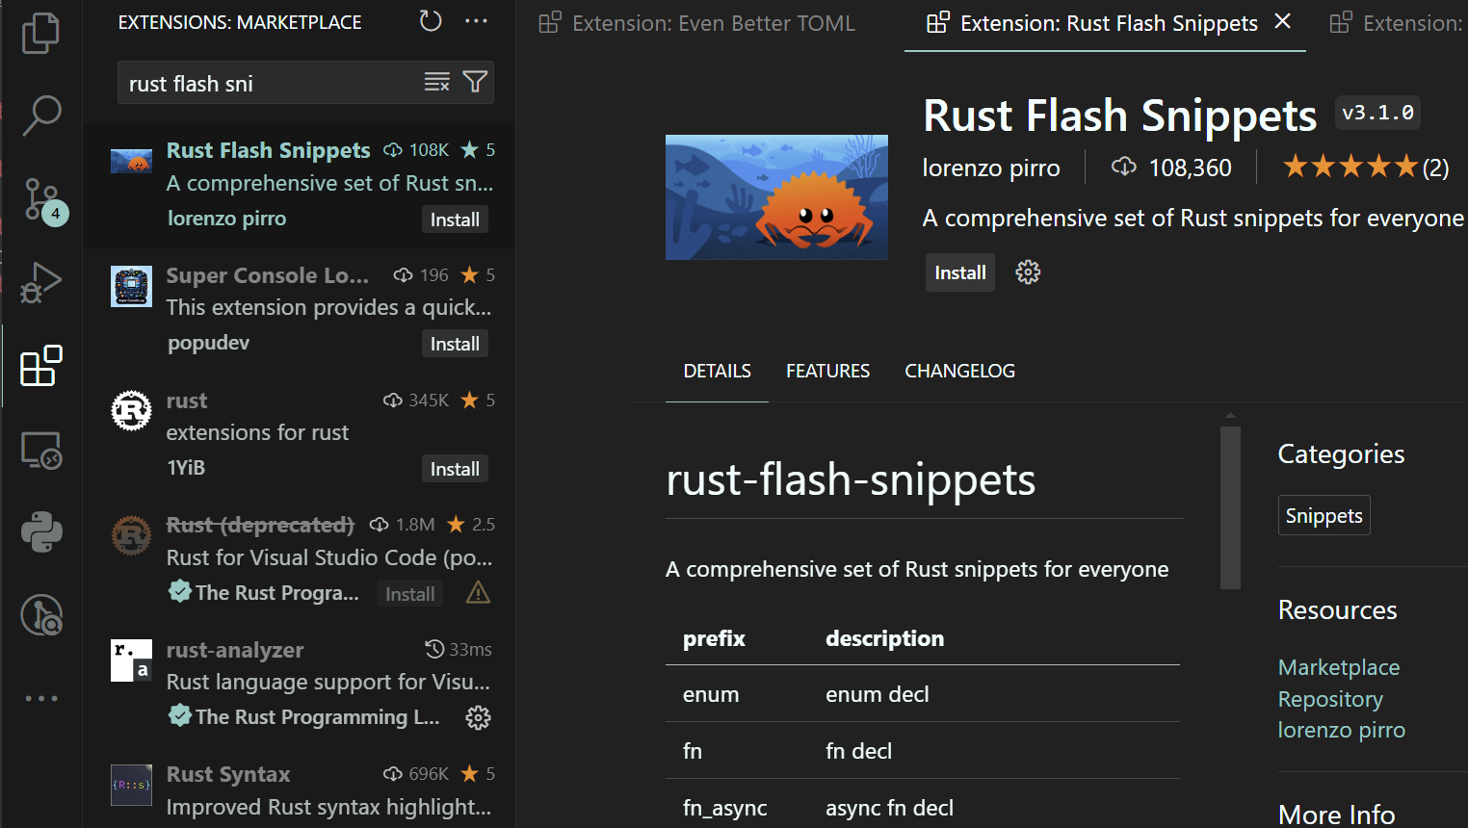Clear extensions search results icon

tap(437, 83)
